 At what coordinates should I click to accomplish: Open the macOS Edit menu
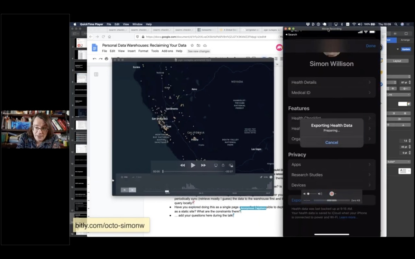pyautogui.click(x=117, y=24)
